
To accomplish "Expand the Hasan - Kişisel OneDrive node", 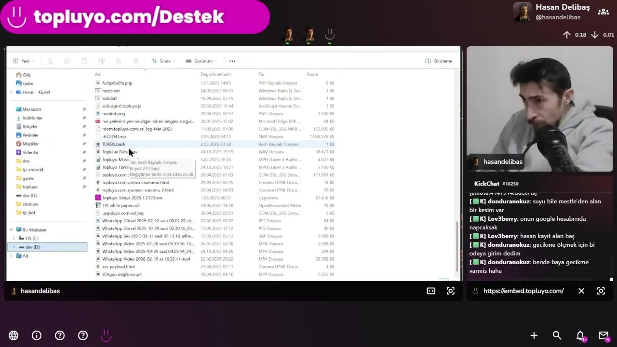I will pyautogui.click(x=11, y=92).
